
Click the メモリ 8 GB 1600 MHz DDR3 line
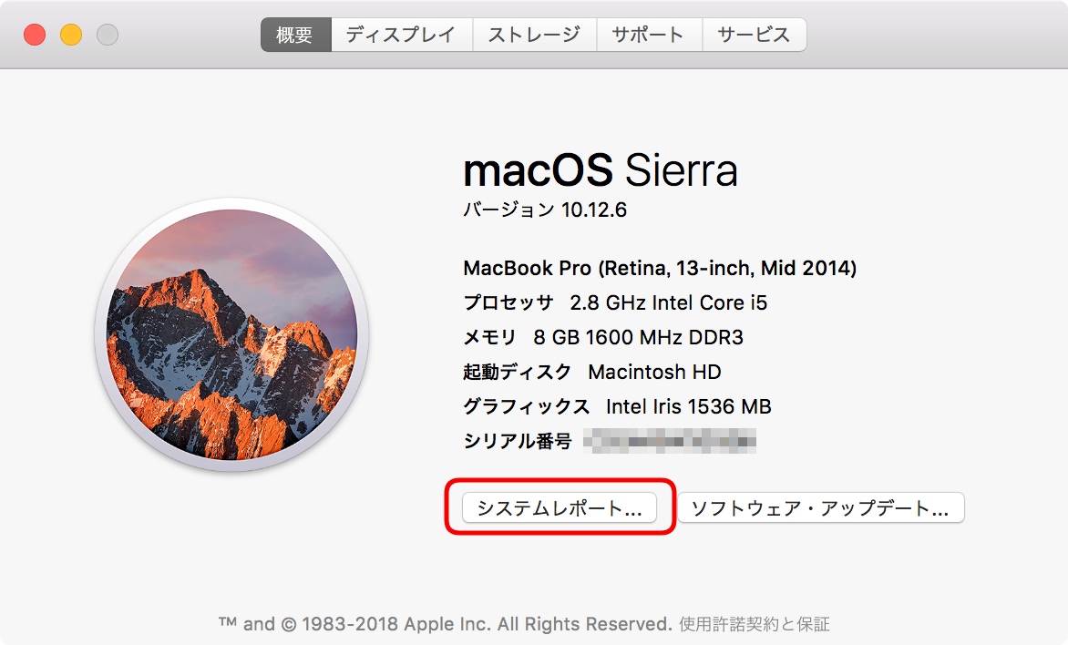click(603, 338)
